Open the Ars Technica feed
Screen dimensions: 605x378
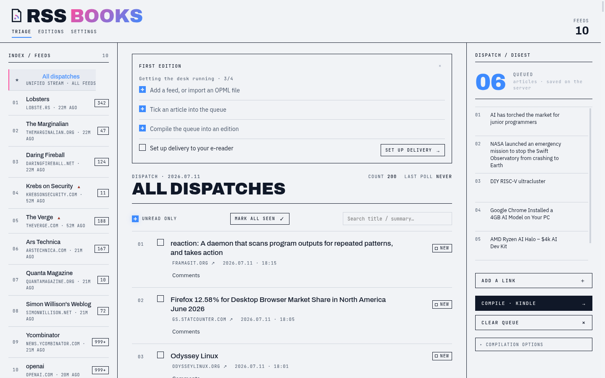pyautogui.click(x=58, y=249)
